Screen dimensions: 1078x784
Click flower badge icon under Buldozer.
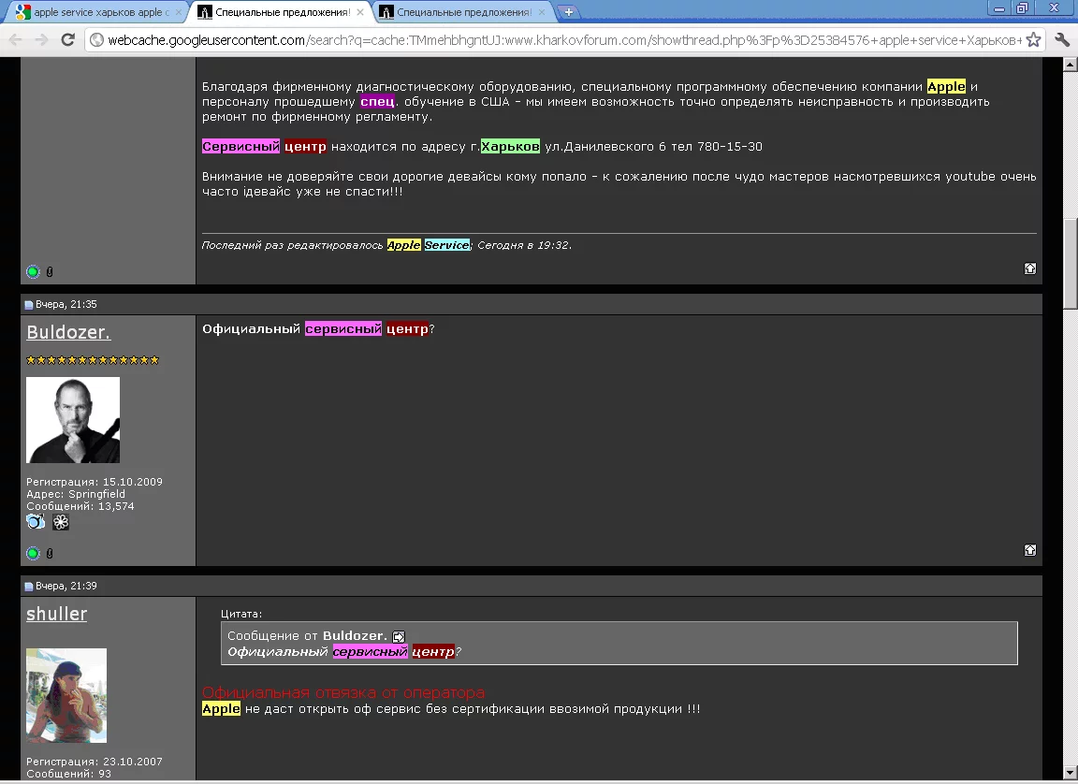click(61, 522)
